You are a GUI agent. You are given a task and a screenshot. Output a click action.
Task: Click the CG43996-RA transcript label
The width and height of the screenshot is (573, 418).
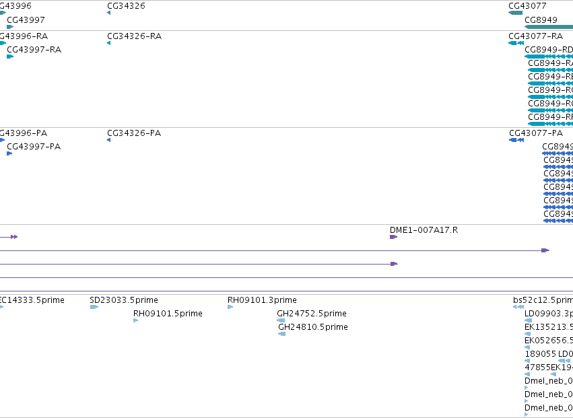tap(24, 36)
